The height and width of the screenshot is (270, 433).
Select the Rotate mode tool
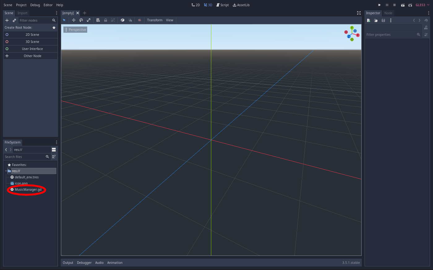[81, 20]
